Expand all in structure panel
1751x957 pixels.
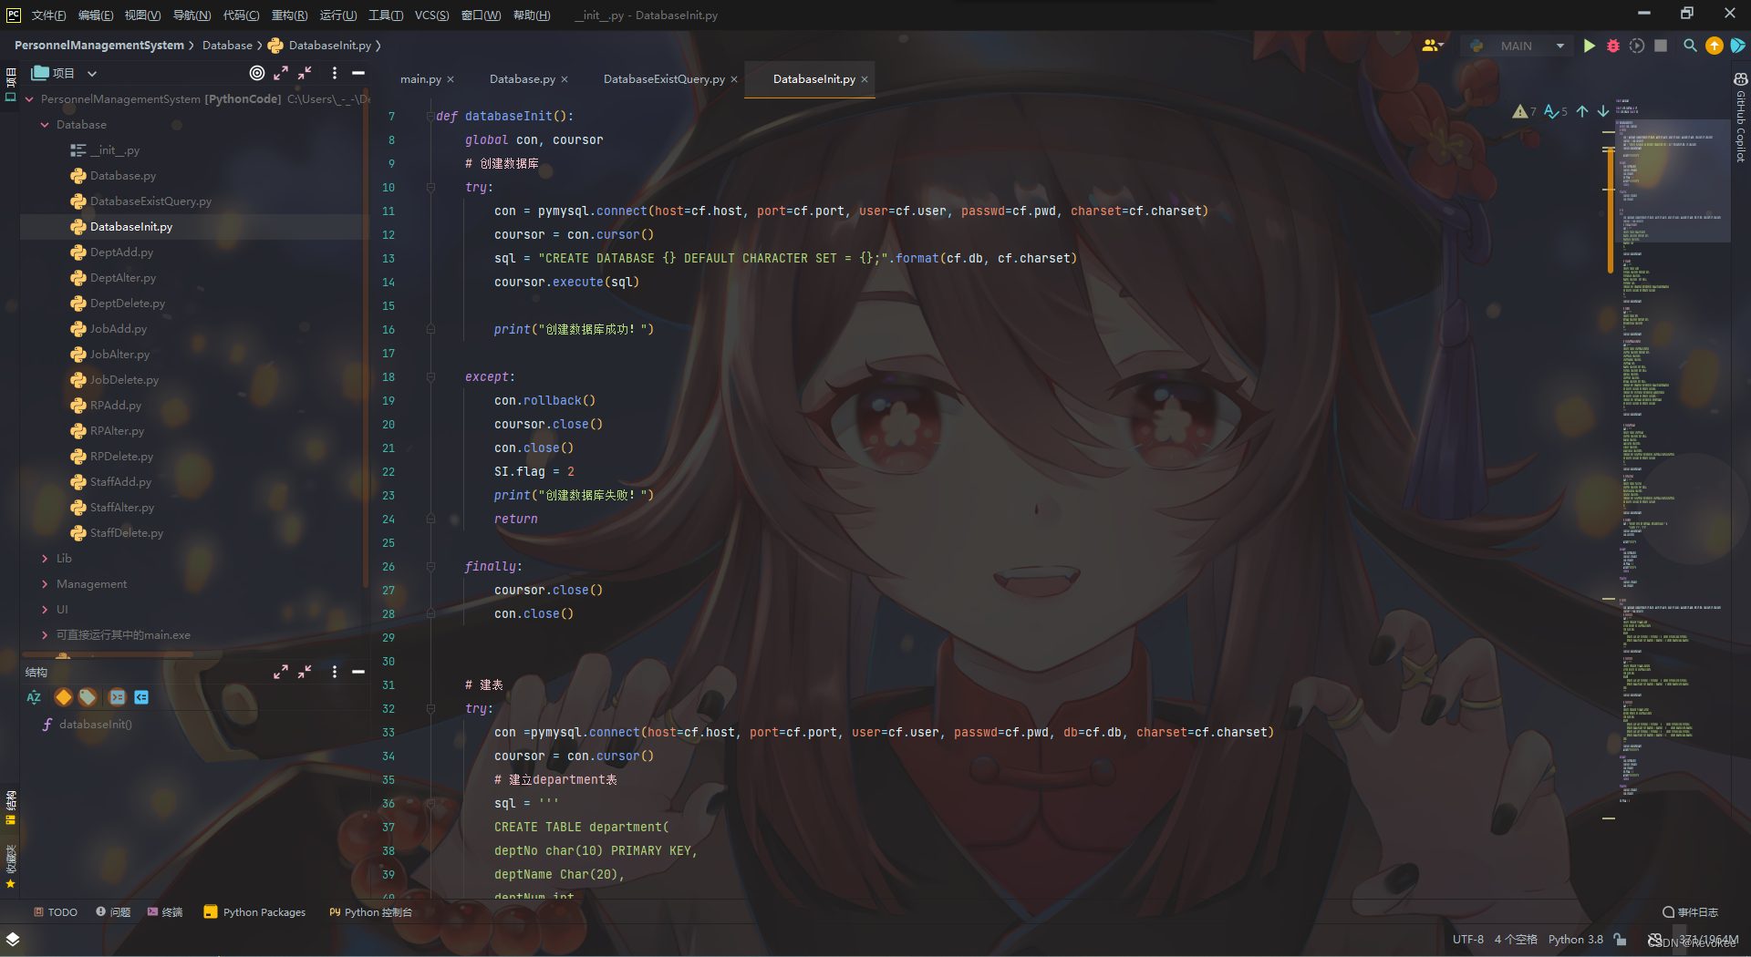[281, 672]
